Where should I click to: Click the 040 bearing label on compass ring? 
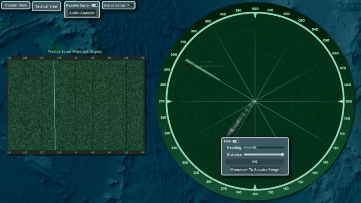[315, 29]
